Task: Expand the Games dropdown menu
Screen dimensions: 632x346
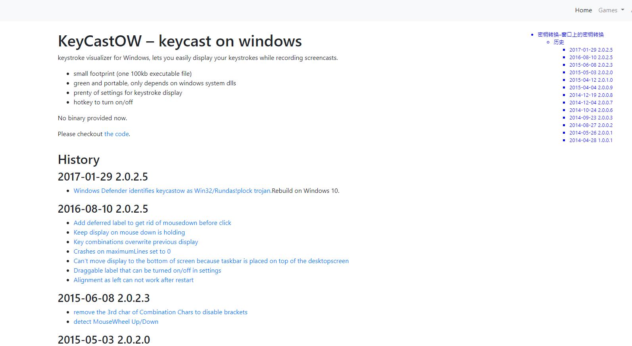Action: point(611,10)
